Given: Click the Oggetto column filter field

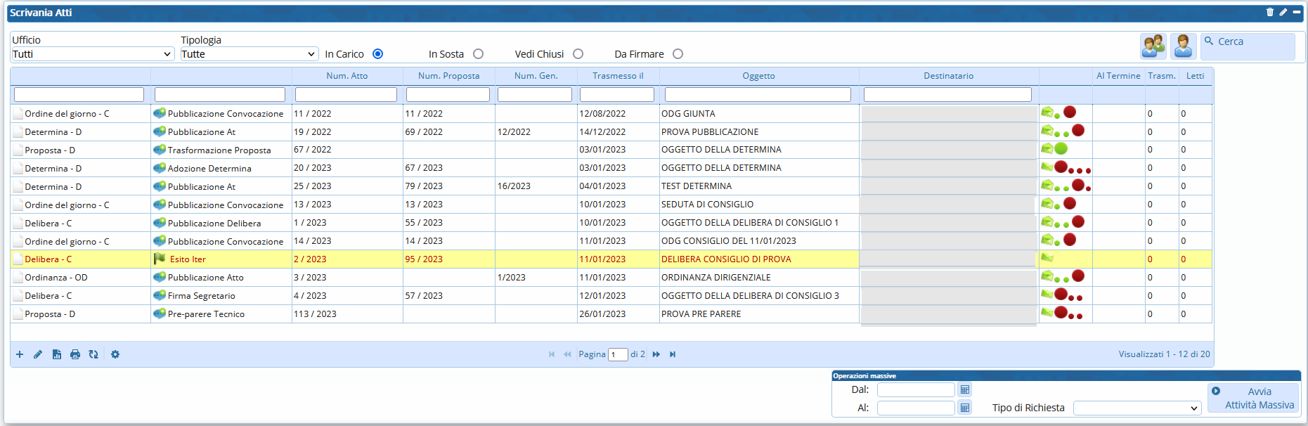Looking at the screenshot, I should click(x=758, y=94).
